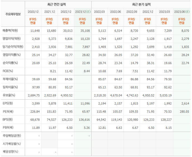Click revenue value 30,013
Screen dimensions: 192x157
pos(68,31)
